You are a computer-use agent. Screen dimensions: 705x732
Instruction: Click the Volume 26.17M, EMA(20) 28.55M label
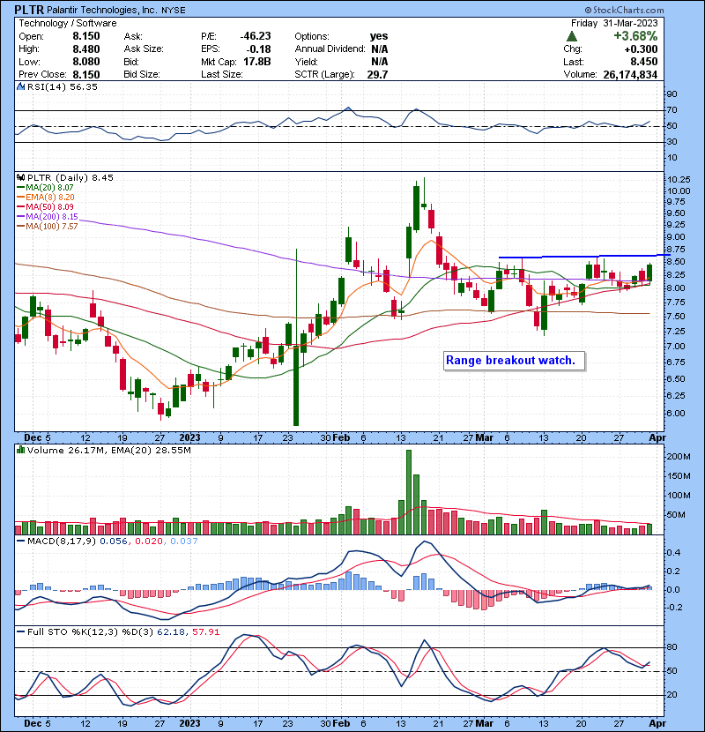tap(108, 450)
